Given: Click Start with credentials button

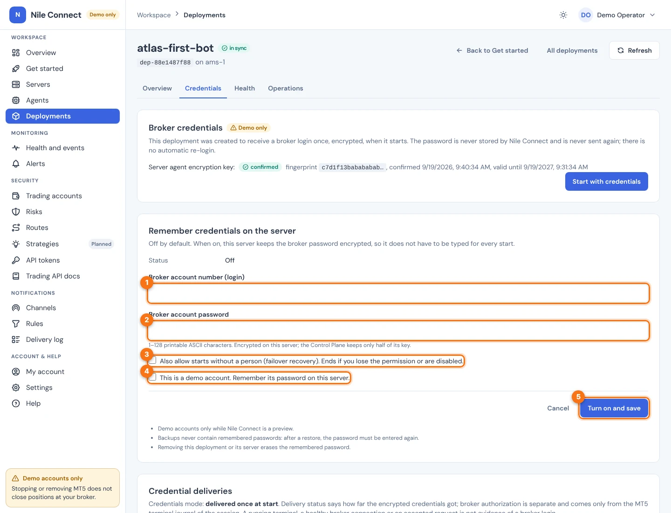Looking at the screenshot, I should (606, 181).
